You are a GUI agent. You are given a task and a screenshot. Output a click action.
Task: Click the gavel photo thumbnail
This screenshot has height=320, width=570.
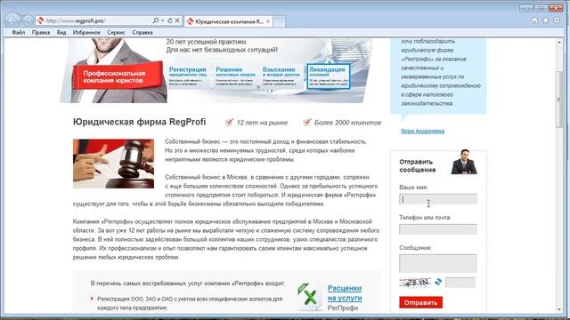click(x=113, y=164)
